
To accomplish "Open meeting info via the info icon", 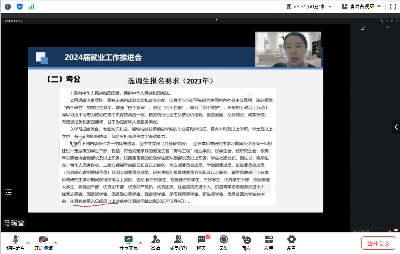I will coord(8,7).
